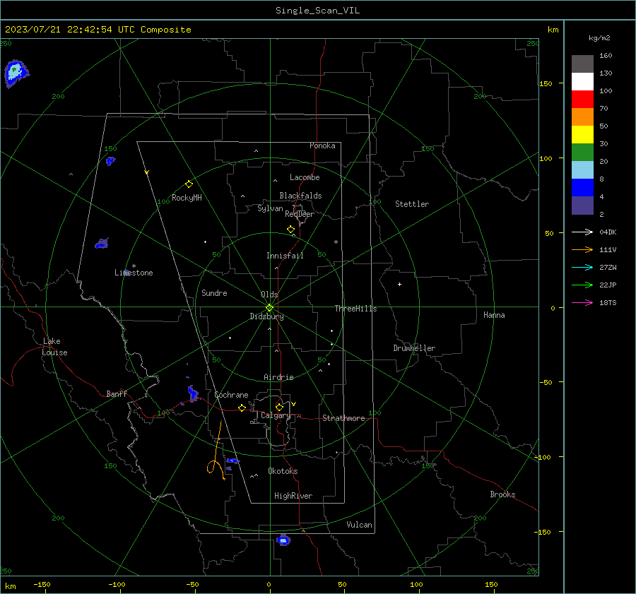Click the white plus marker near Hanna
Screen dimensions: 636x594
click(399, 284)
